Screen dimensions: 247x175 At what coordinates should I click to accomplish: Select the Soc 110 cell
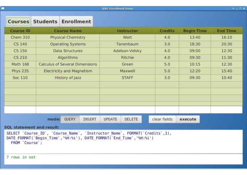pyautogui.click(x=20, y=78)
